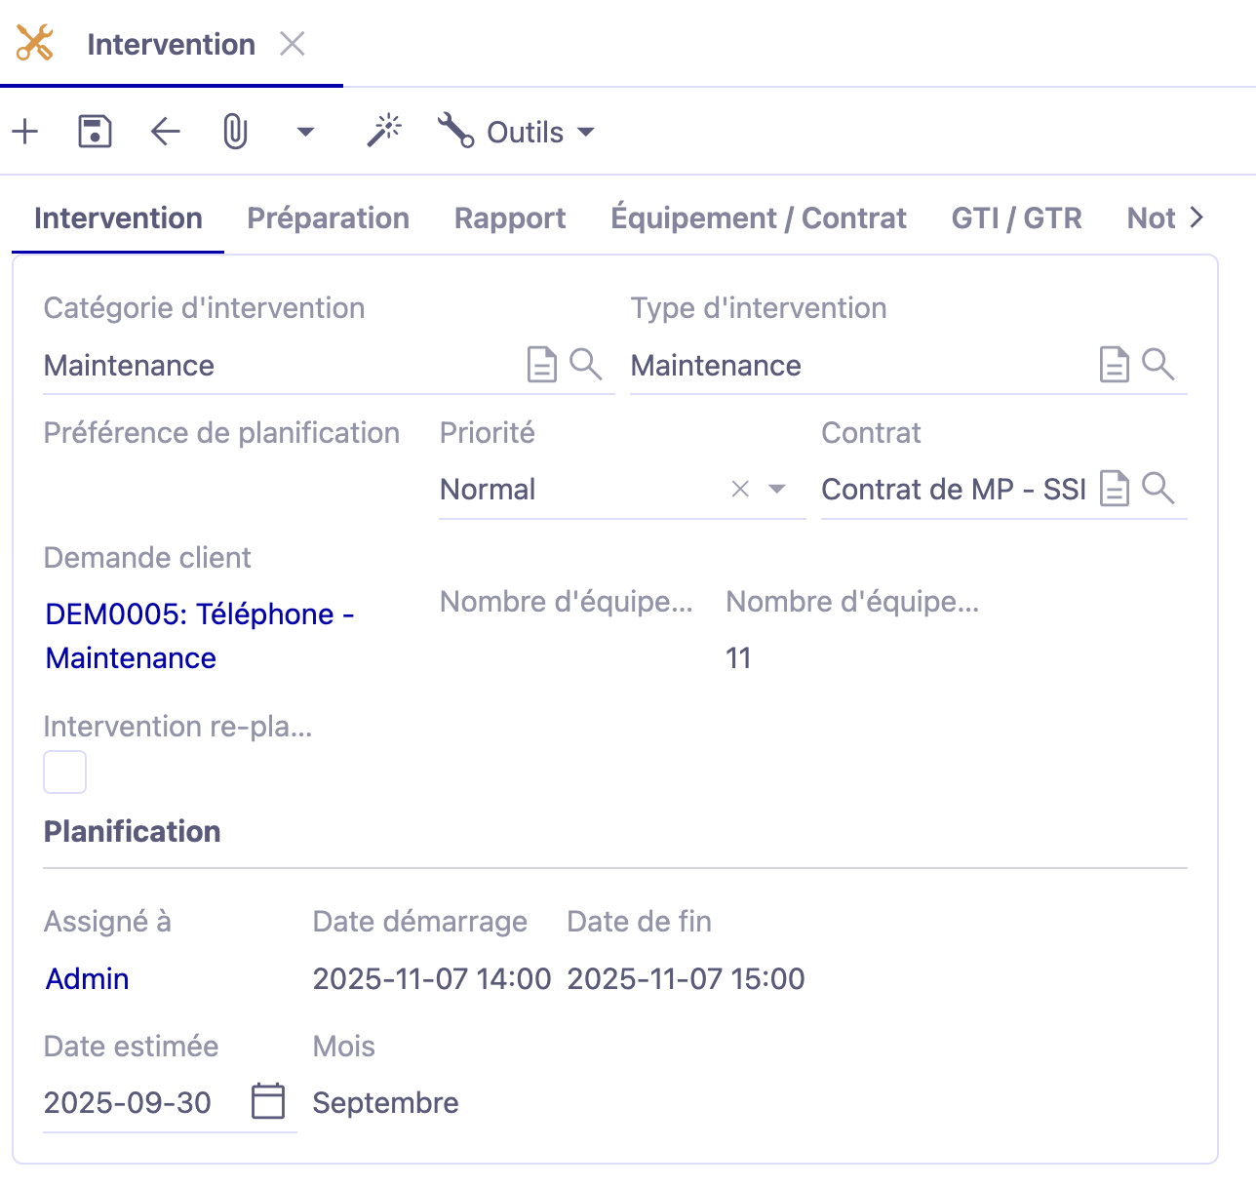Open the Priorité dropdown arrow
This screenshot has width=1256, height=1188.
(777, 489)
